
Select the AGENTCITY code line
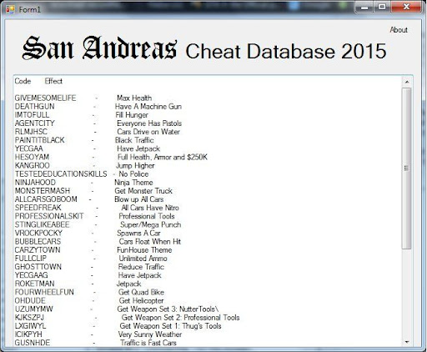pos(35,123)
